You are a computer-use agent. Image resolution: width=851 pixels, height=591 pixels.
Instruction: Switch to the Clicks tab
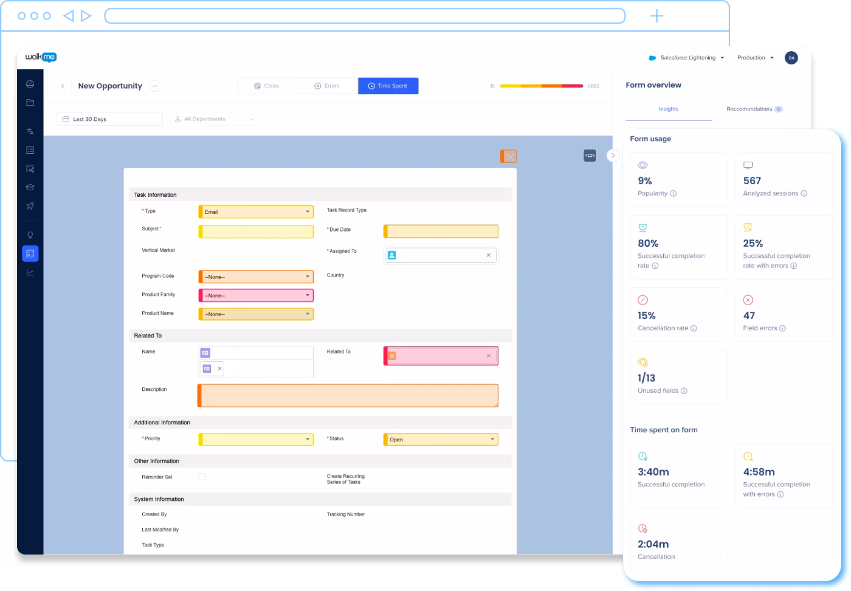(267, 86)
